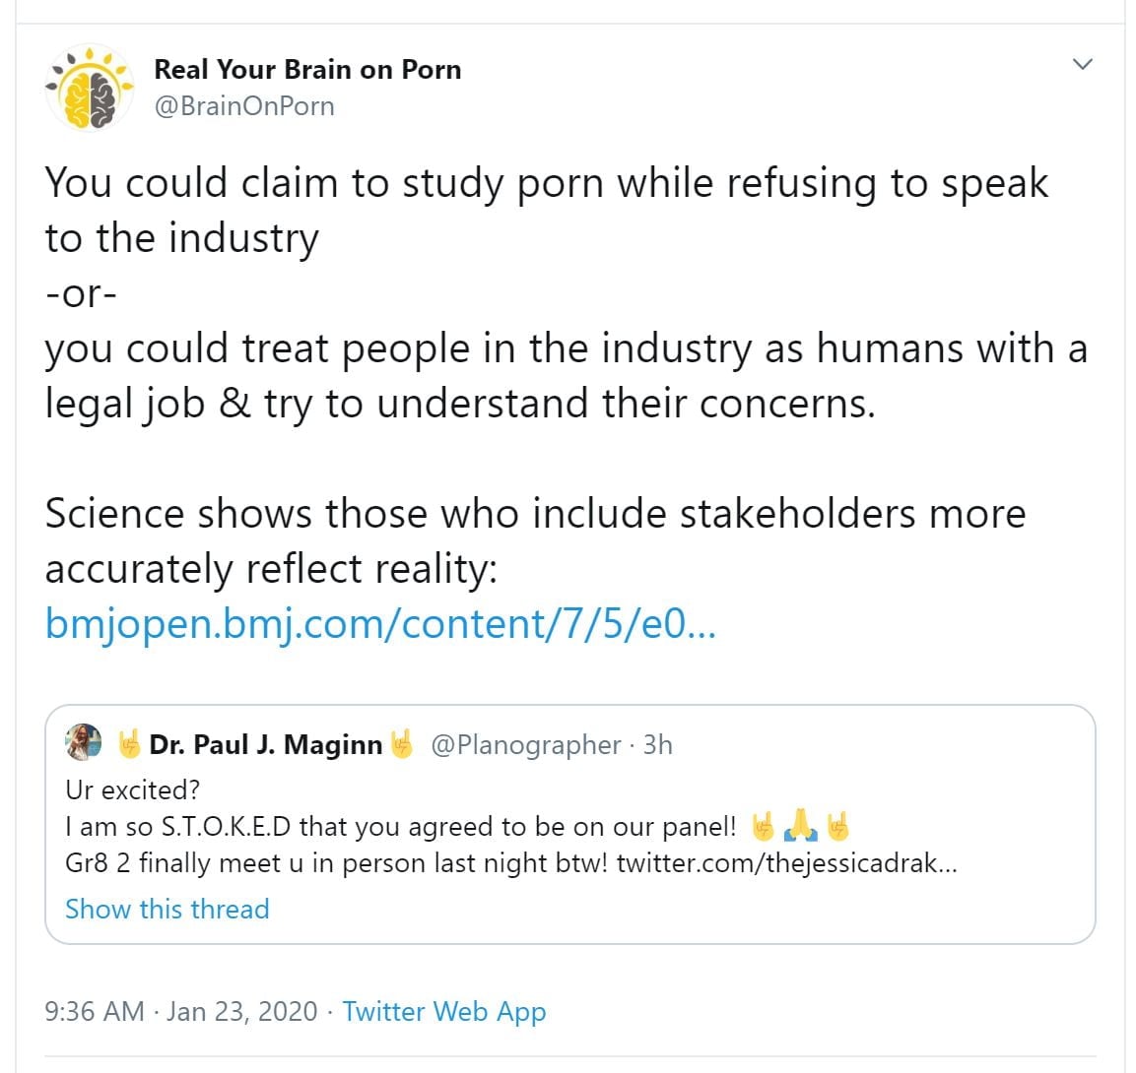Screen dimensions: 1136x1073
Task: Click the @Planographer handle
Action: [526, 745]
